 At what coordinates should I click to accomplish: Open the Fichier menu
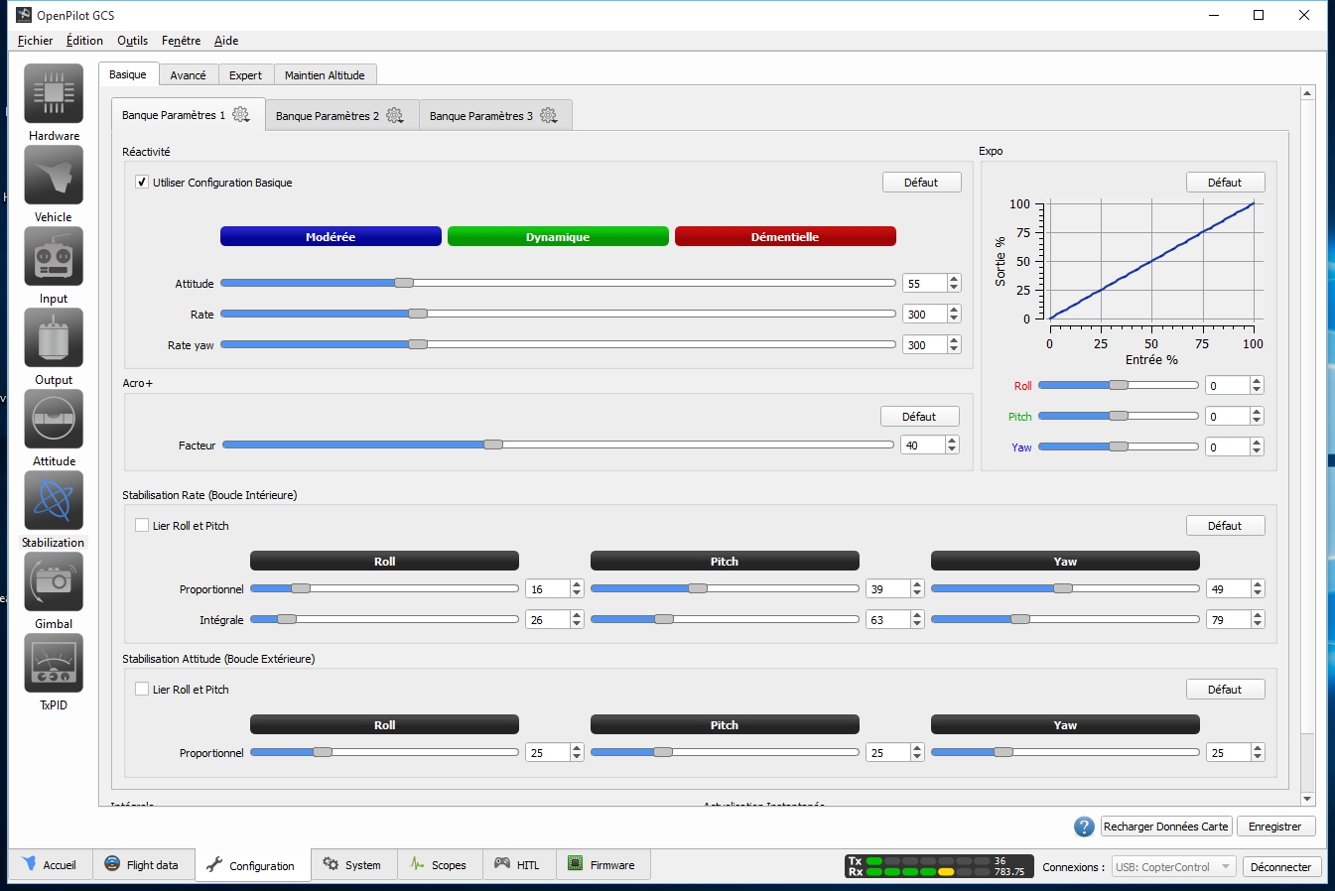[x=35, y=41]
